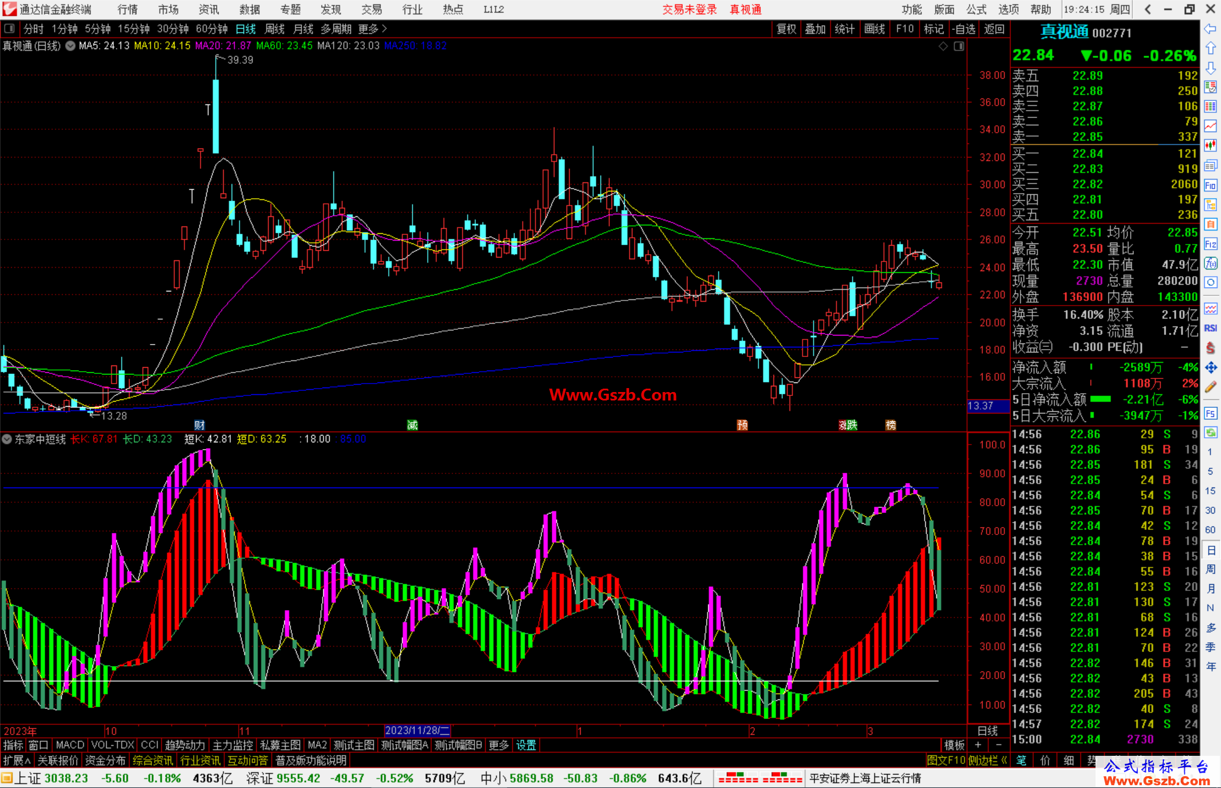Switch to 60-minute period in right sidebar
The image size is (1221, 788).
[x=1210, y=529]
